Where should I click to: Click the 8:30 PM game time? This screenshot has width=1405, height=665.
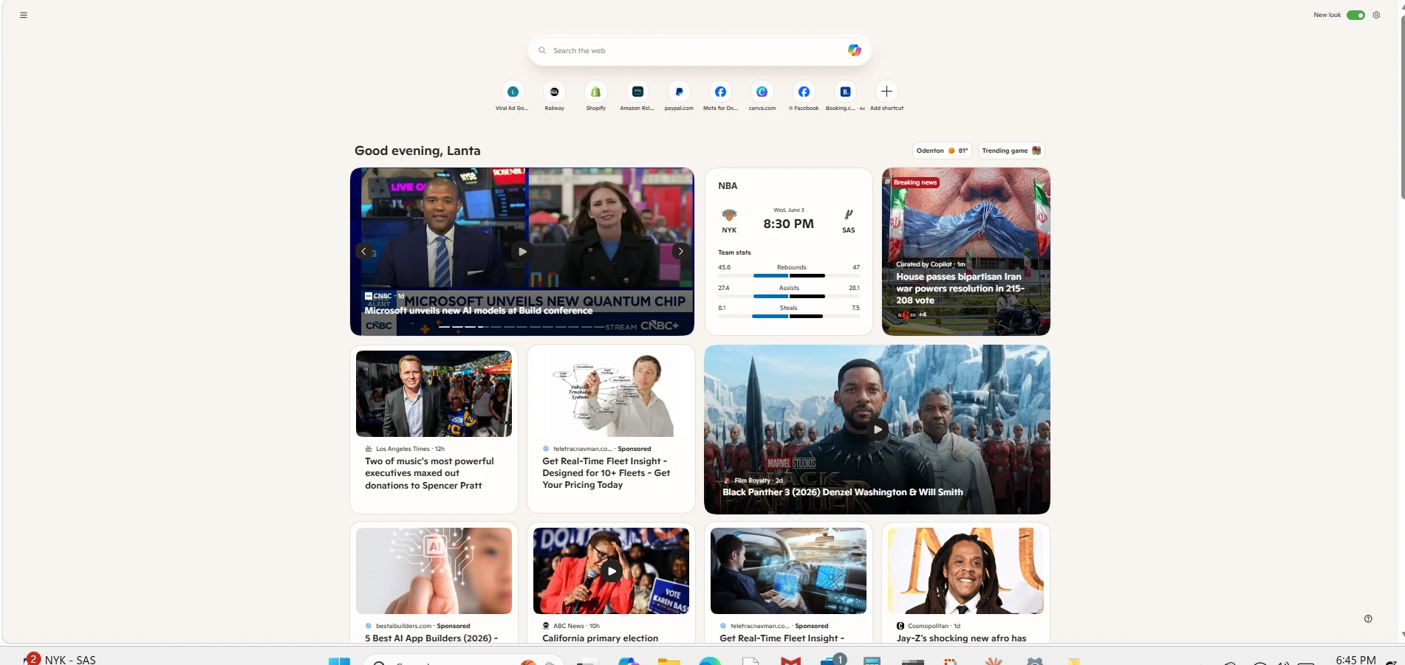click(788, 224)
